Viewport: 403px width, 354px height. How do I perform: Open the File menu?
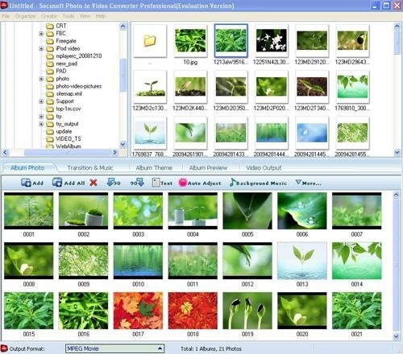[x=6, y=16]
